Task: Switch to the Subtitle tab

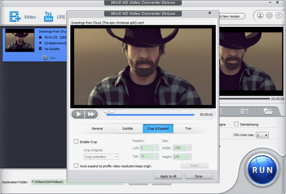Action: point(128,128)
